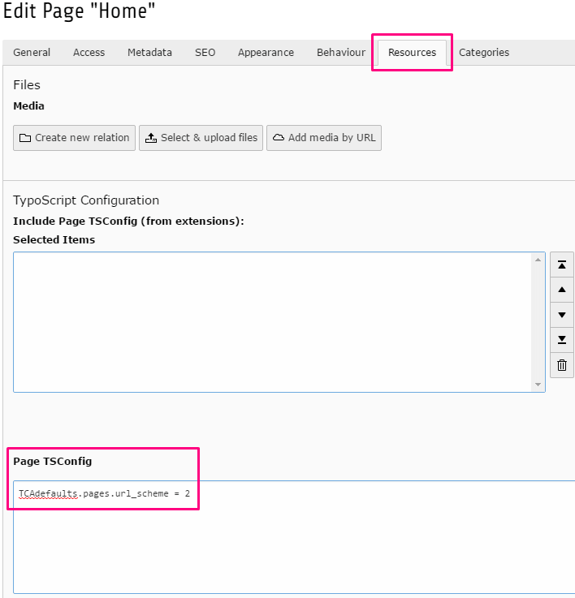This screenshot has width=575, height=598.
Task: Click Create new relation button
Action: [74, 138]
